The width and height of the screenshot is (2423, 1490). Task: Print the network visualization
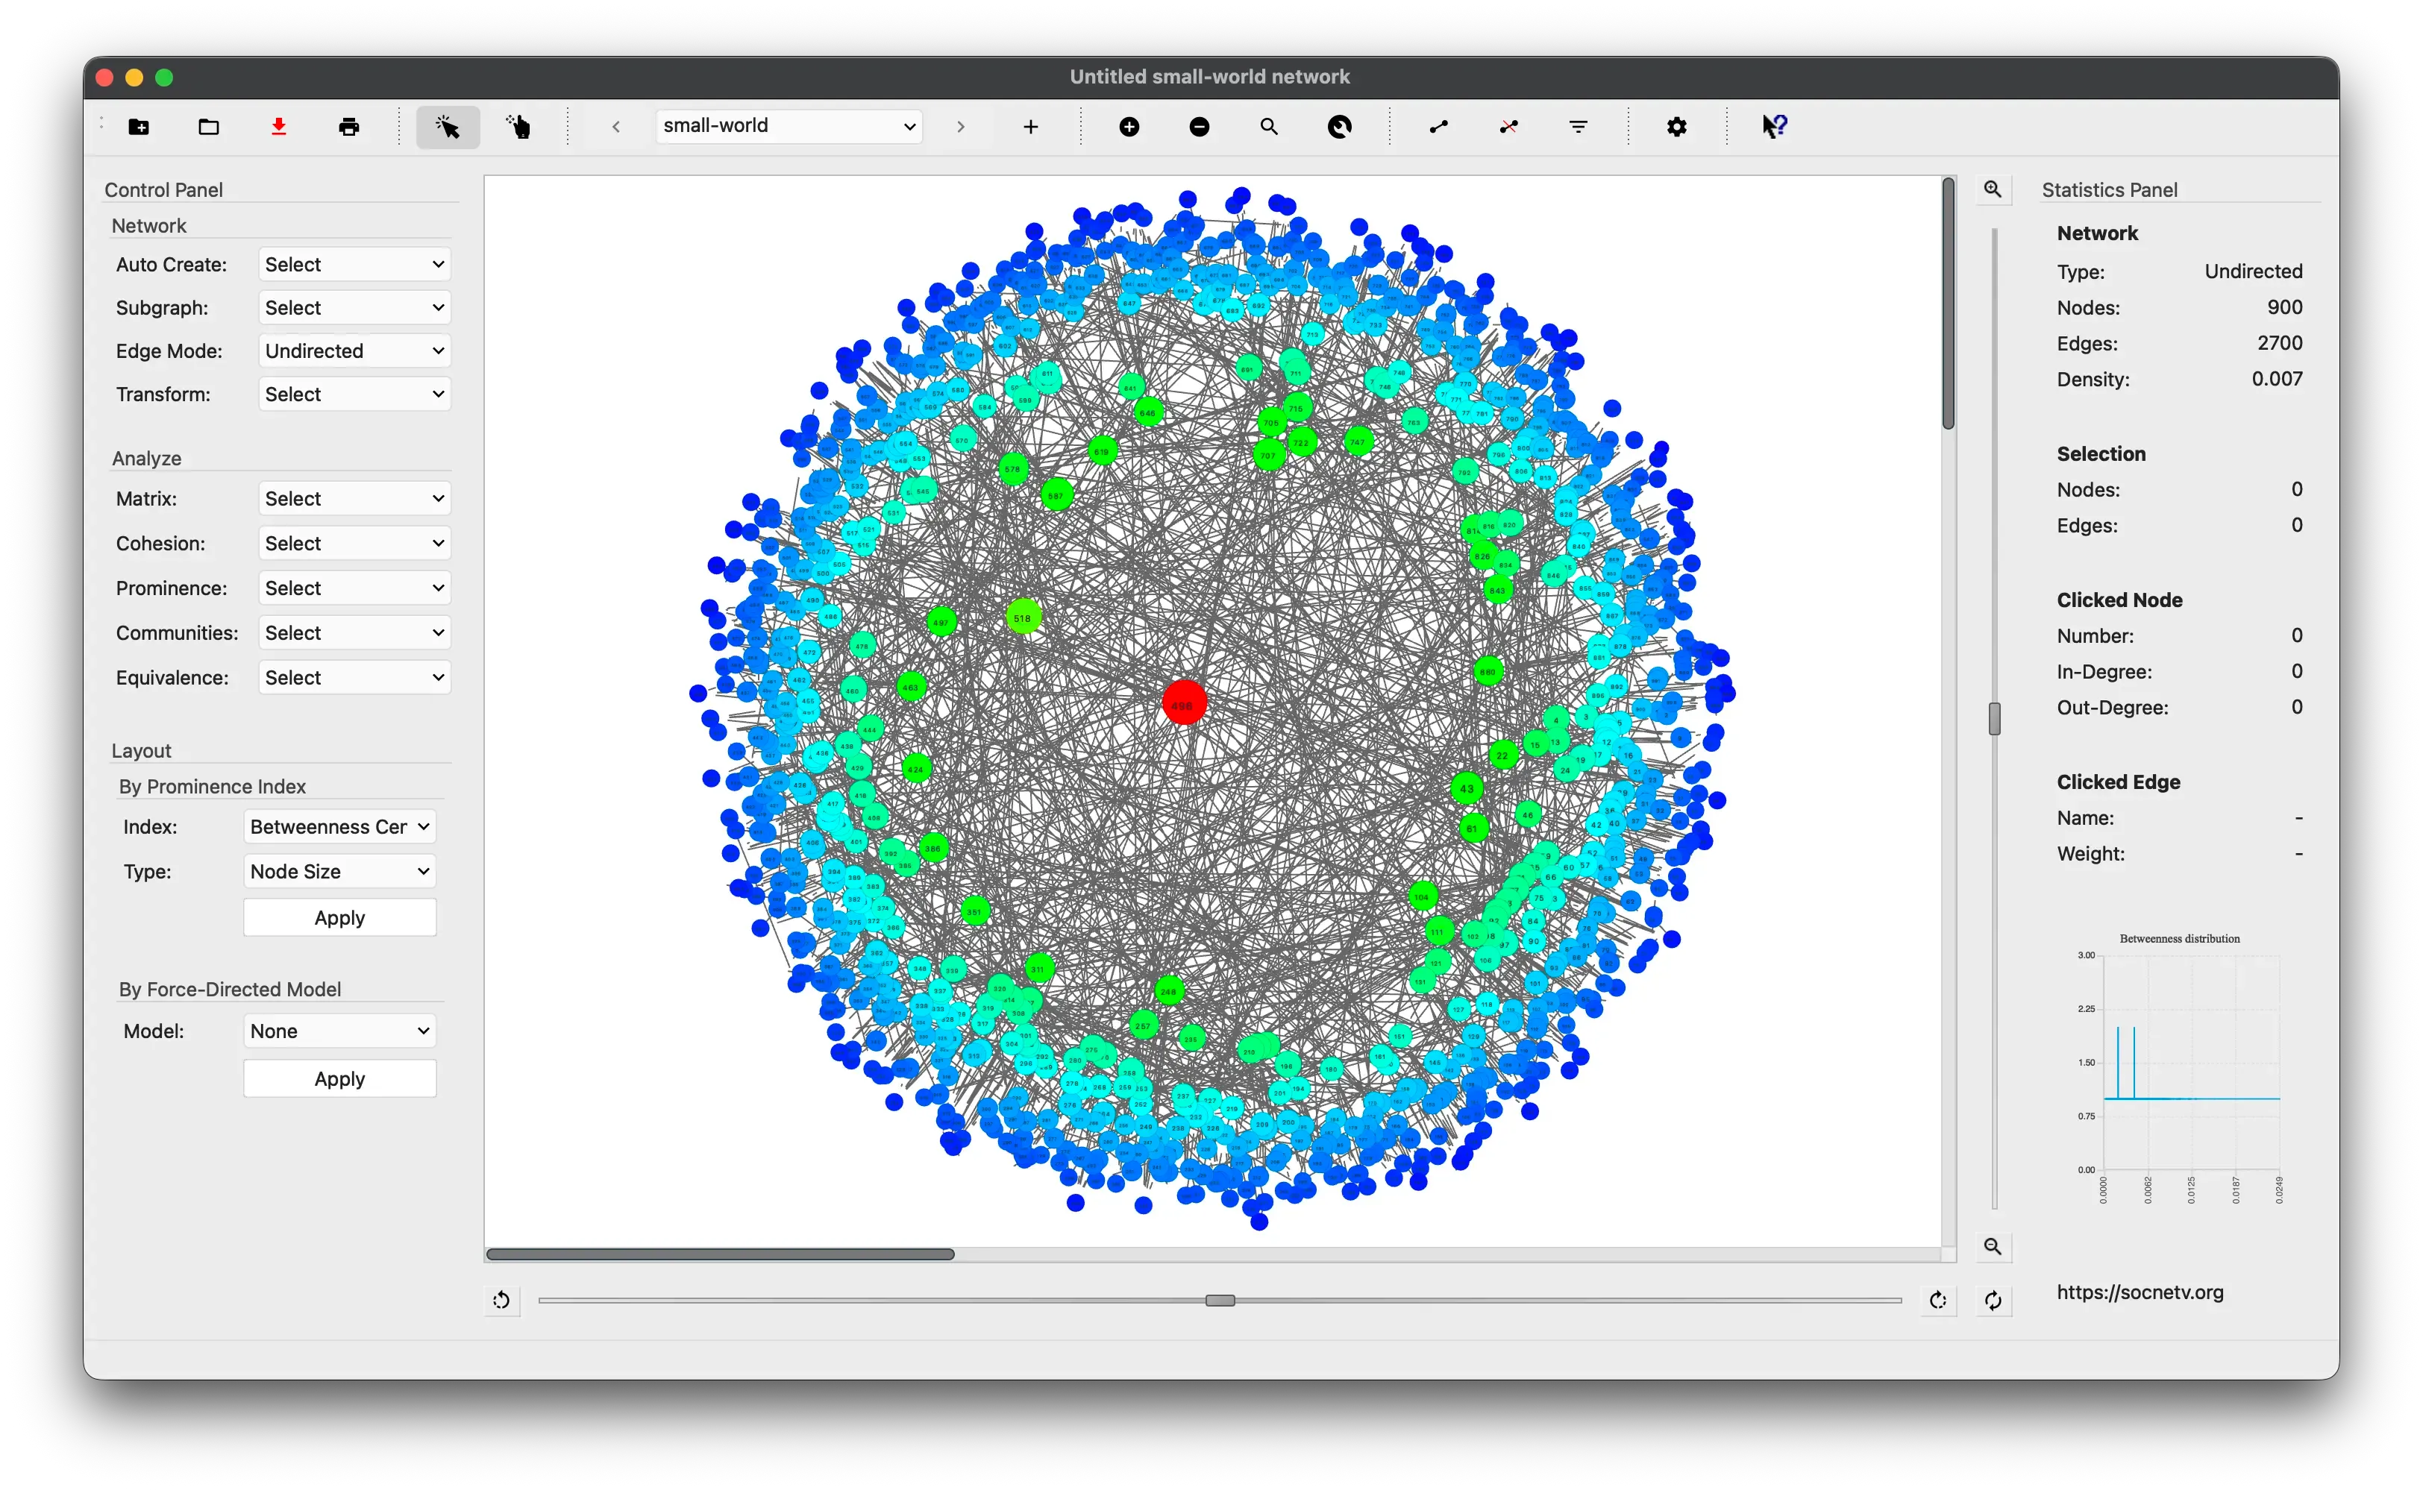350,126
